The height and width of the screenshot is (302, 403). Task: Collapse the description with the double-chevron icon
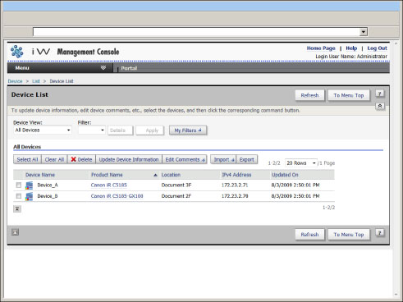[x=380, y=106]
